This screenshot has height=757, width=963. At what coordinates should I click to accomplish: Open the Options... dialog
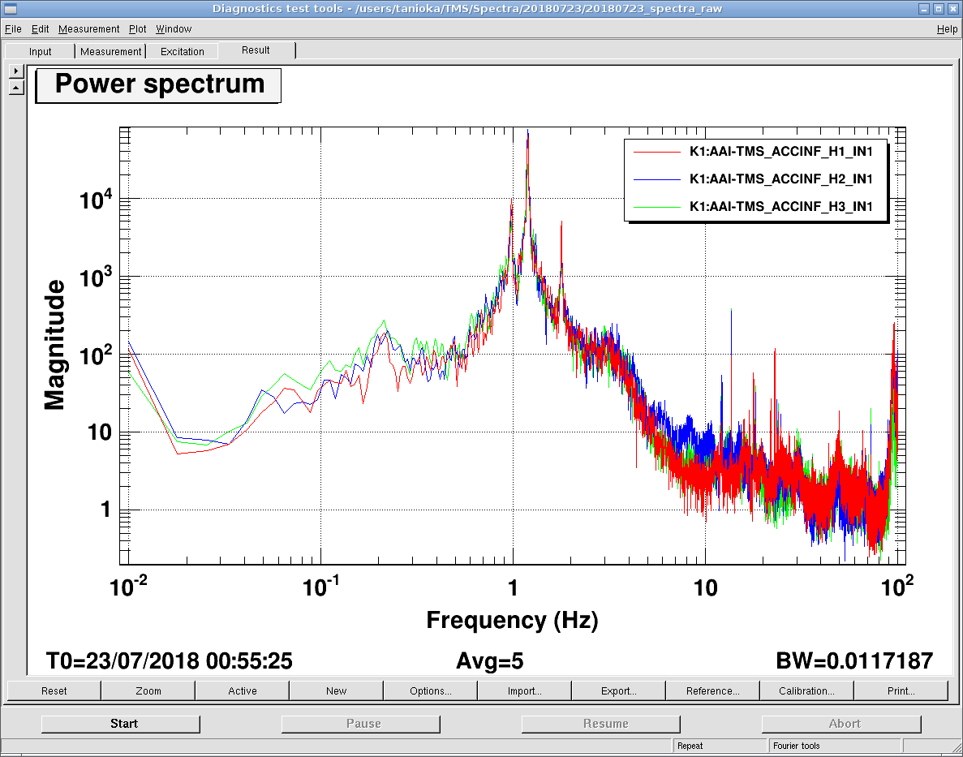tap(431, 691)
